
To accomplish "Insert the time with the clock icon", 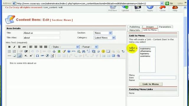I will coord(98,52).
